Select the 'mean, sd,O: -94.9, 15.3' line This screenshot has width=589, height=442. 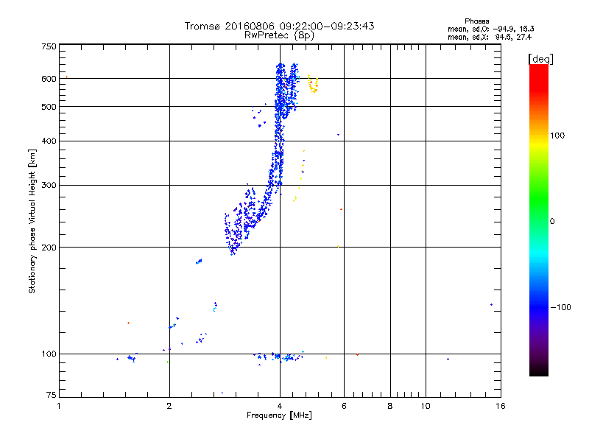pyautogui.click(x=490, y=29)
